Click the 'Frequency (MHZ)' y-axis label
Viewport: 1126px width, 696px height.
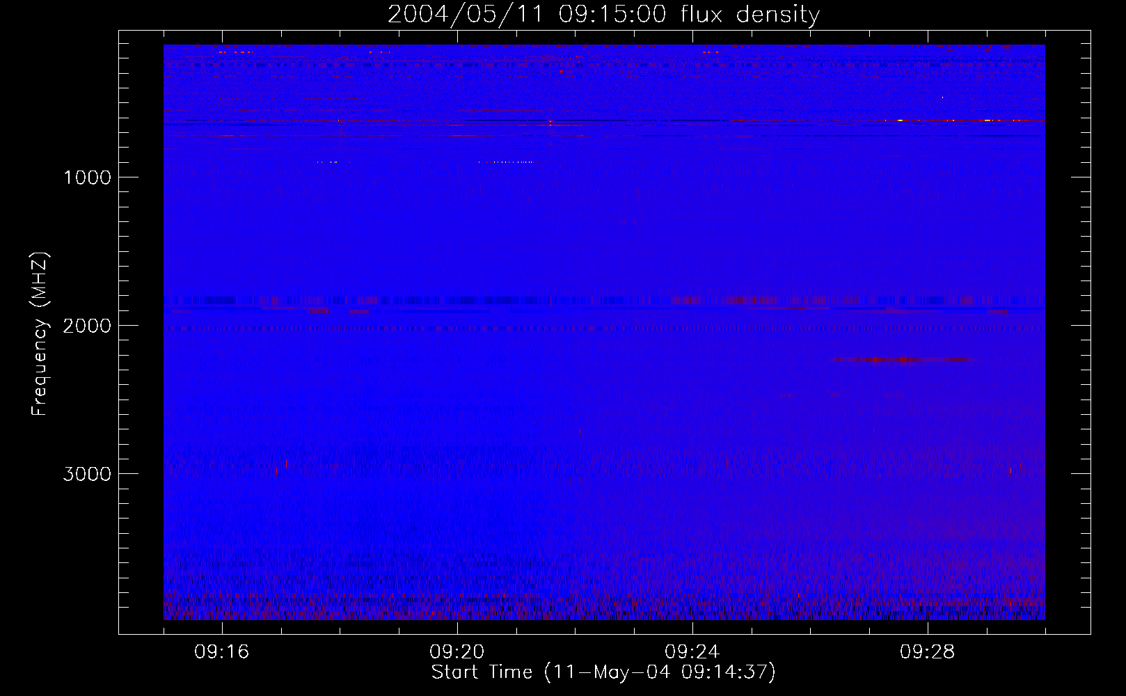[40, 334]
